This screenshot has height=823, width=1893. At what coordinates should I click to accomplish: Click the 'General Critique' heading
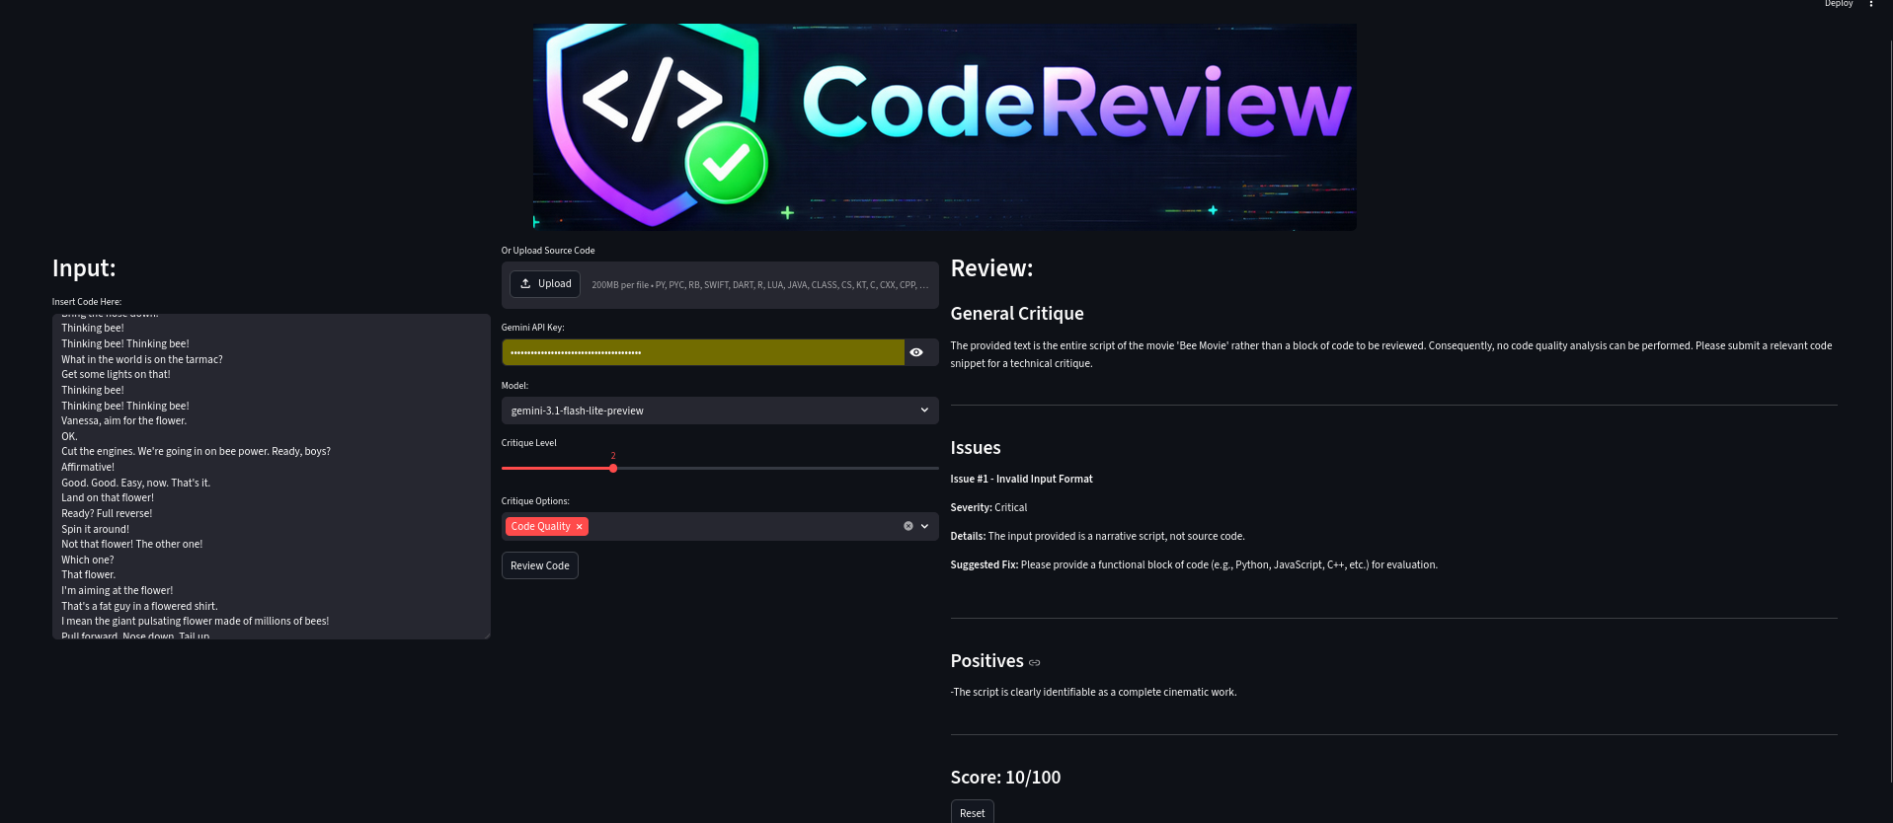click(1017, 314)
